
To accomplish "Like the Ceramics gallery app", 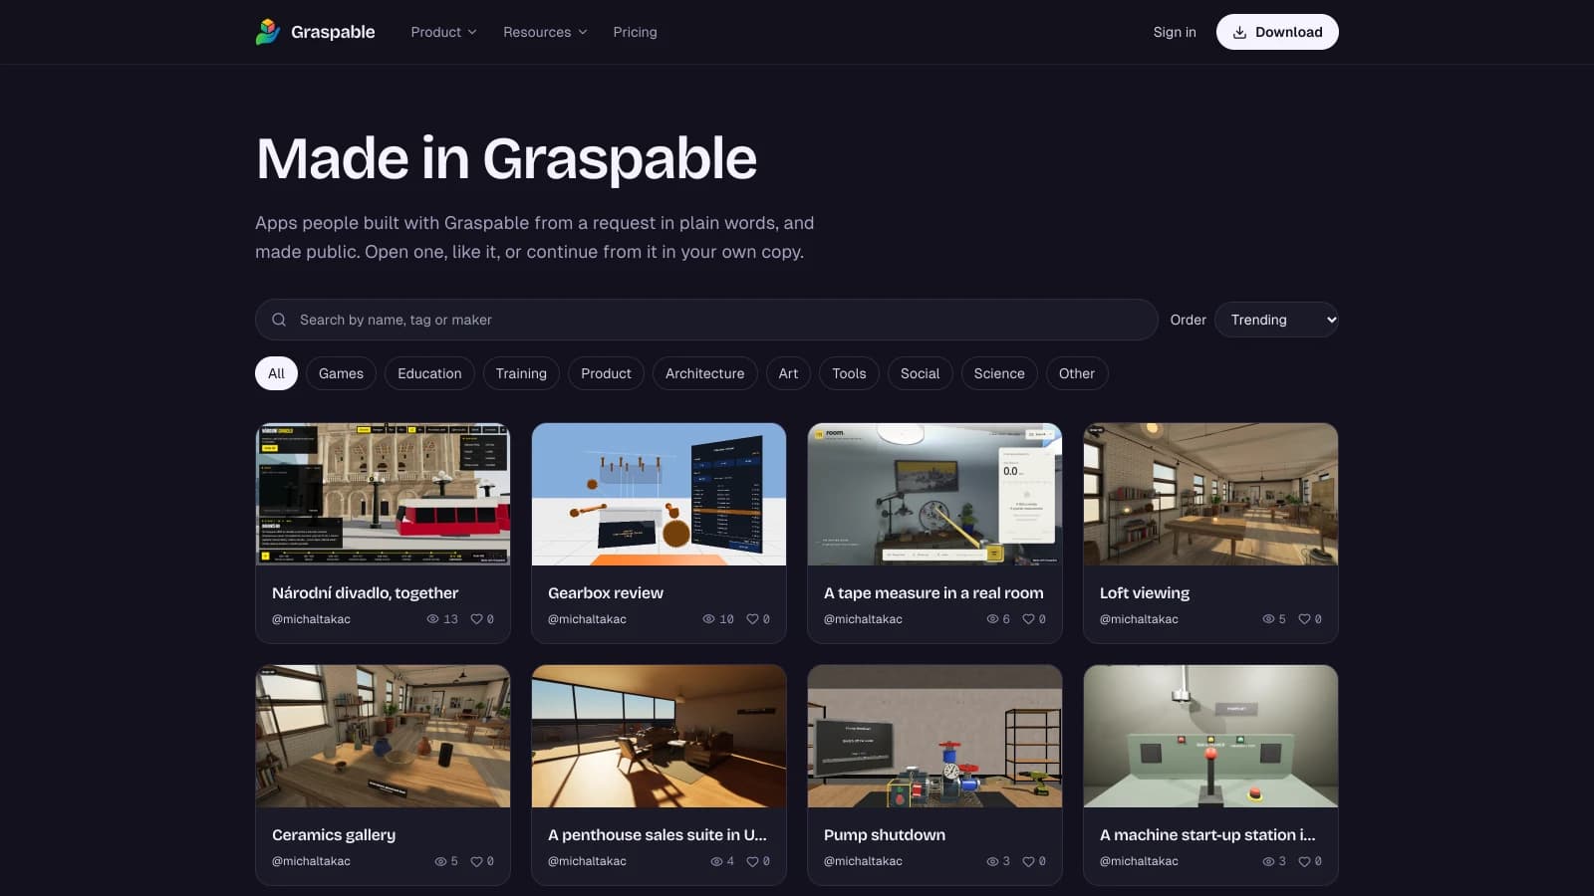I will [476, 861].
